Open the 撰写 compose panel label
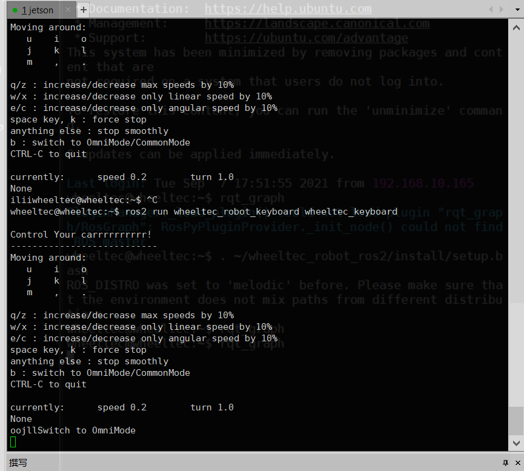The height and width of the screenshot is (471, 524). point(18,463)
